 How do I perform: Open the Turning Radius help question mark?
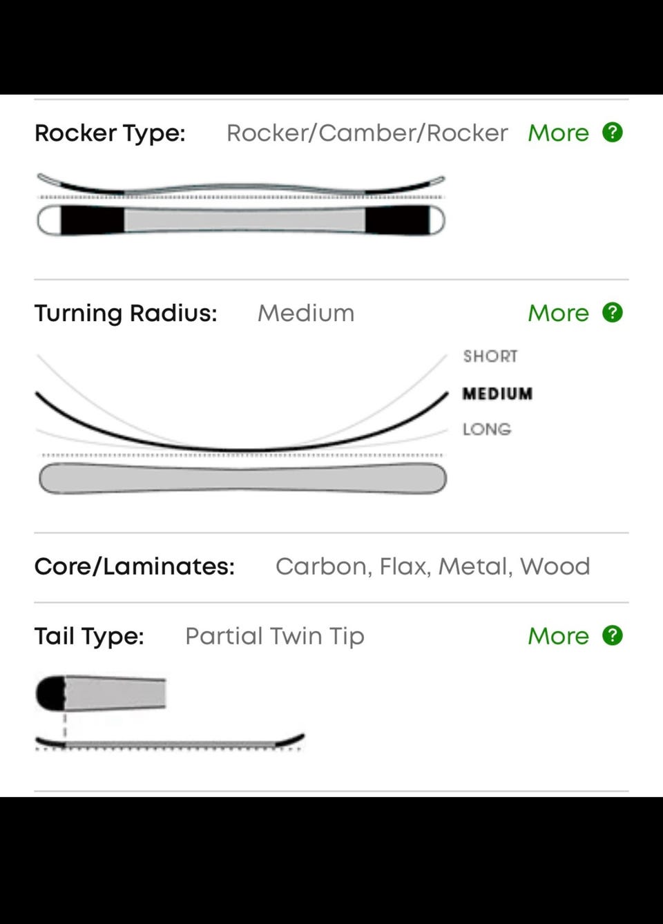pos(612,312)
